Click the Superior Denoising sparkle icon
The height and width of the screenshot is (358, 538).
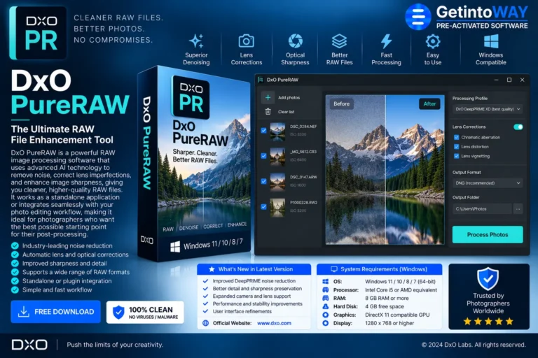tap(196, 41)
